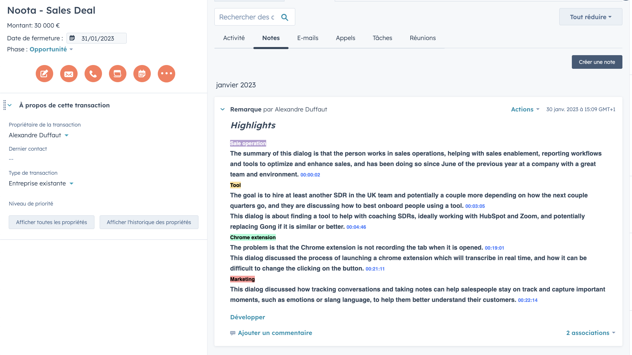
Task: Click the orange task window icon
Action: click(117, 74)
